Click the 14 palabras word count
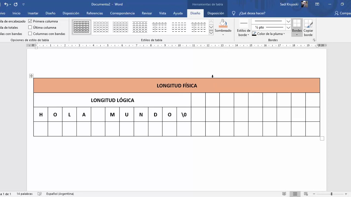The height and width of the screenshot is (197, 351). pyautogui.click(x=24, y=194)
